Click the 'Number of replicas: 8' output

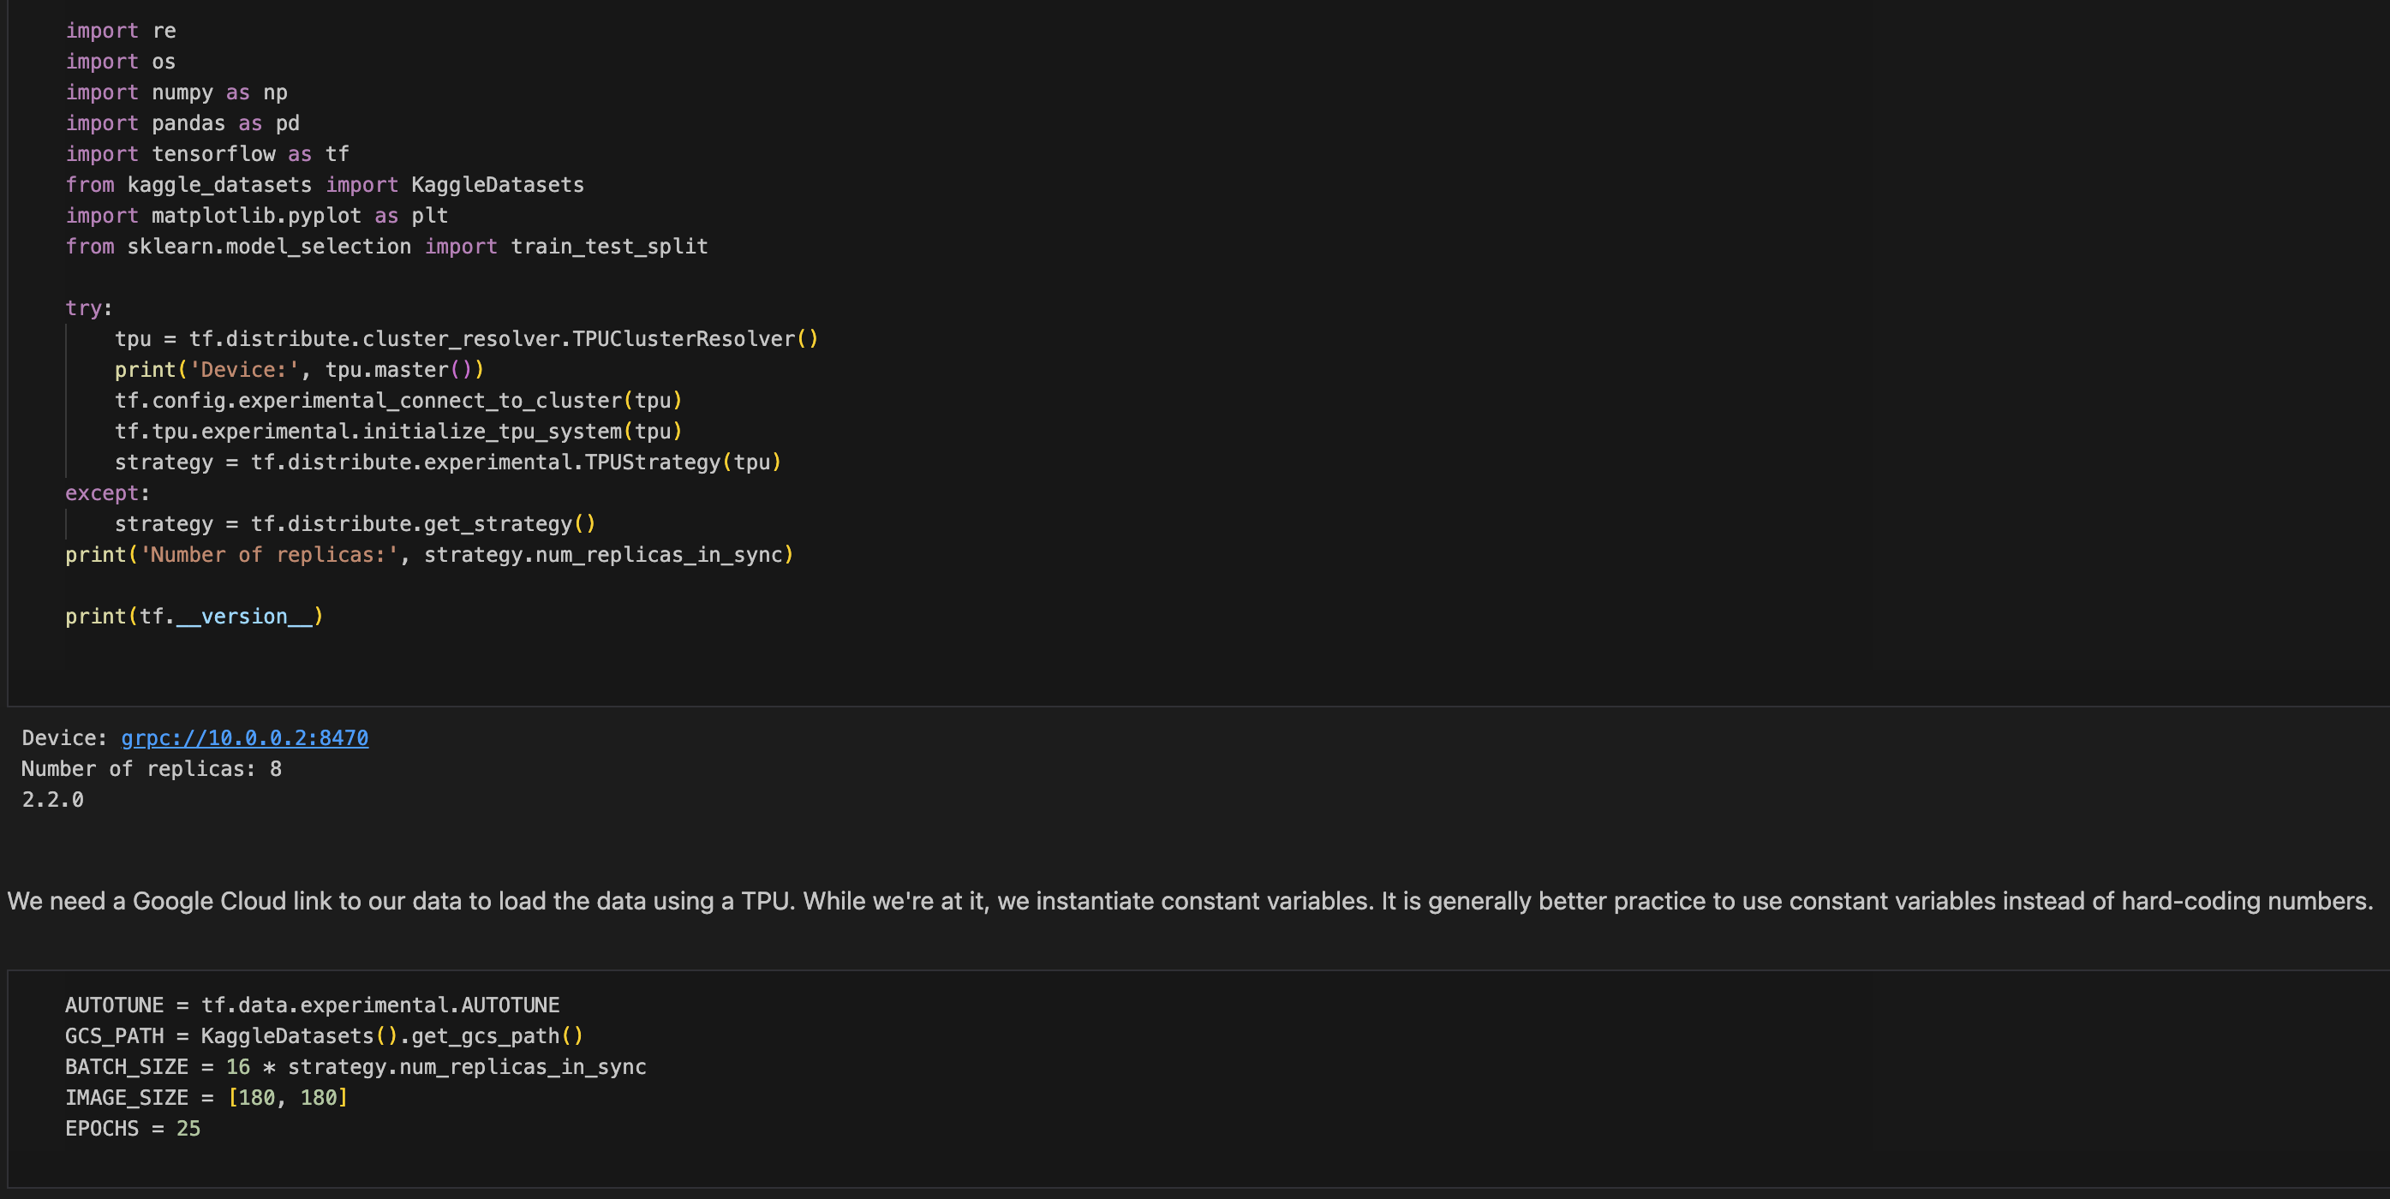coord(152,769)
